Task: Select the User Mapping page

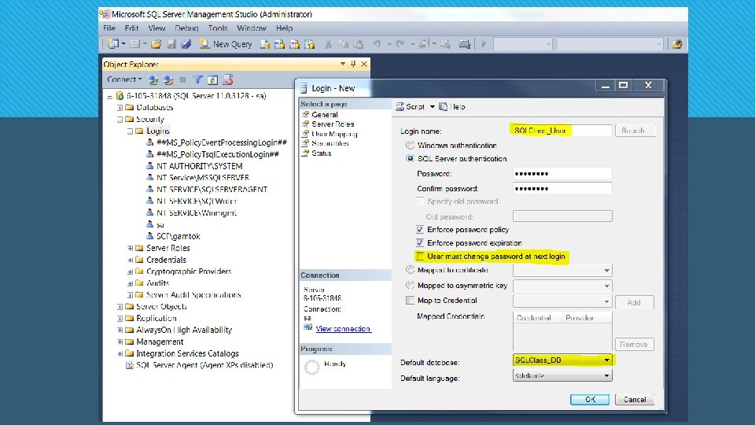Action: click(334, 134)
